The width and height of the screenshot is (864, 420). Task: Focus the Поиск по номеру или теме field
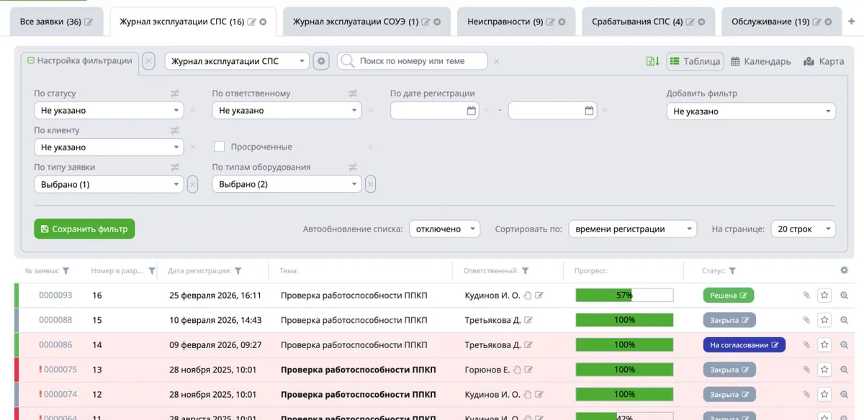[x=413, y=61]
